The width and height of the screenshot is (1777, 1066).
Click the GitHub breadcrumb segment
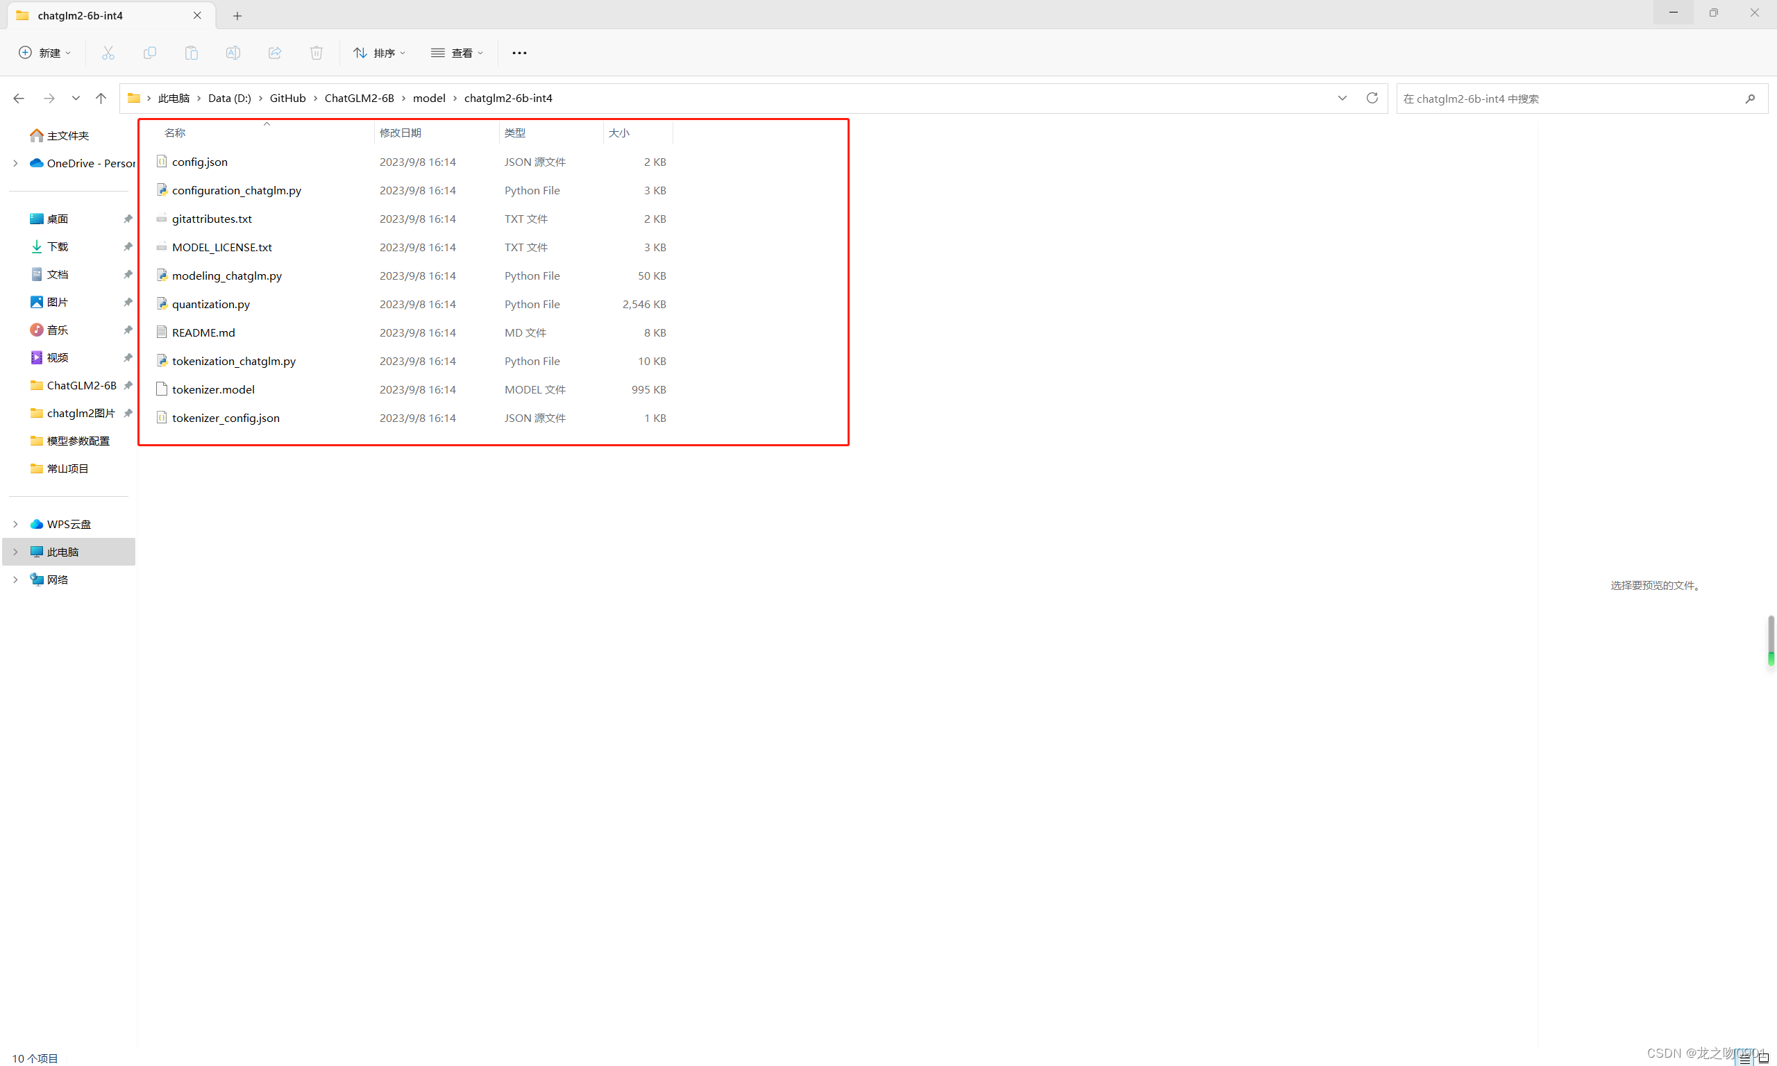pos(287,98)
